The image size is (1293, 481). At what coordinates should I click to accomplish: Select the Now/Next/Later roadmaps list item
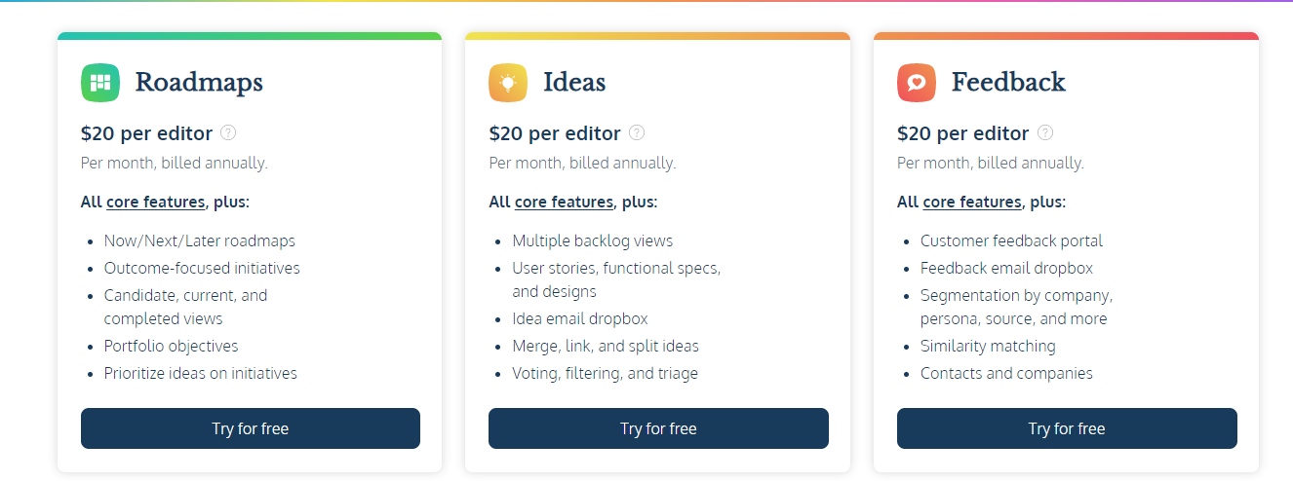coord(200,240)
